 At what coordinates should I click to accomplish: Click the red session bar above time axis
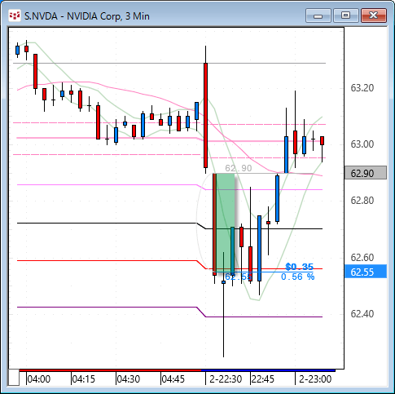(x=110, y=370)
